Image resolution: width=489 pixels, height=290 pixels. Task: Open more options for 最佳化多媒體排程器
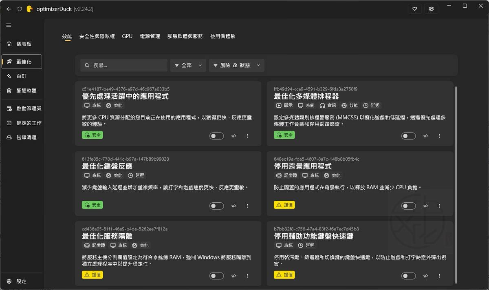click(439, 136)
